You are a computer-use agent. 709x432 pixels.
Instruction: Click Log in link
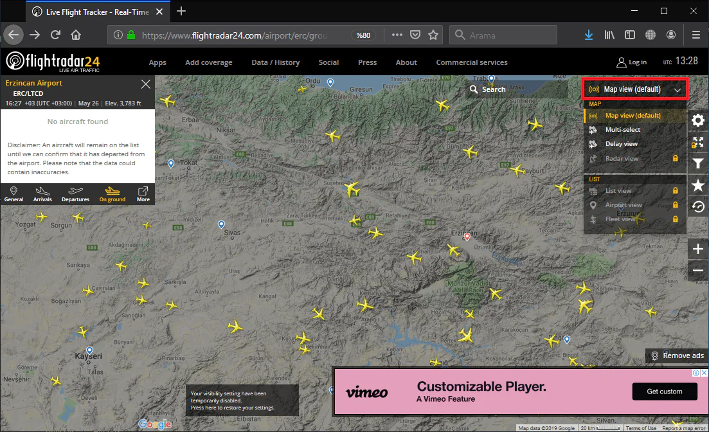(x=631, y=62)
